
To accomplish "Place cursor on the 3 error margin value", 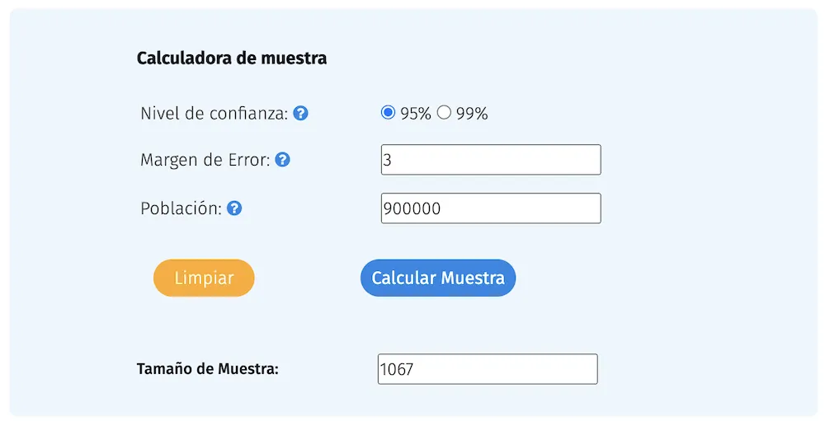I will pos(388,161).
